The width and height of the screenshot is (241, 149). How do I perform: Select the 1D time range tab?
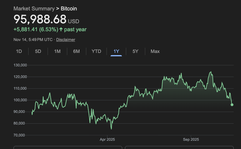point(19,51)
